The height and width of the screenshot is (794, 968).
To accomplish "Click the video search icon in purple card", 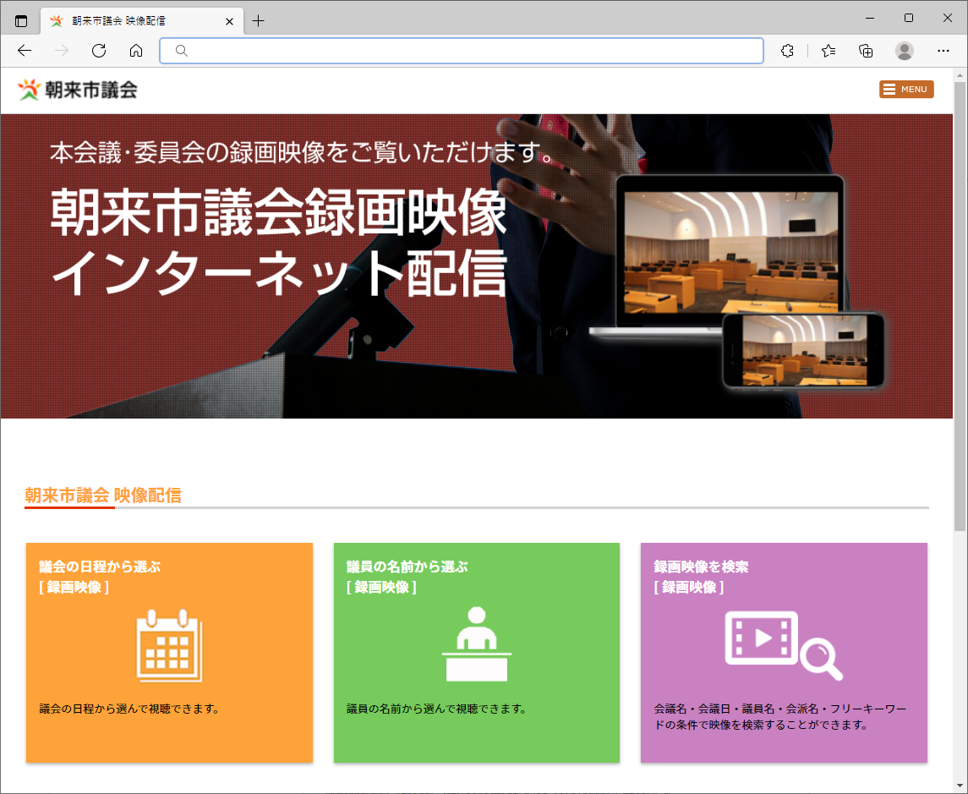I will pyautogui.click(x=784, y=645).
